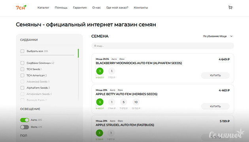The height and width of the screenshot is (142, 249).
Task: Click the СИДБАНКИ filter heading
Action: point(29,40)
